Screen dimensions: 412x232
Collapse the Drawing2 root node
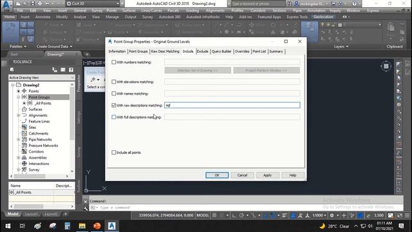[x=12, y=85]
